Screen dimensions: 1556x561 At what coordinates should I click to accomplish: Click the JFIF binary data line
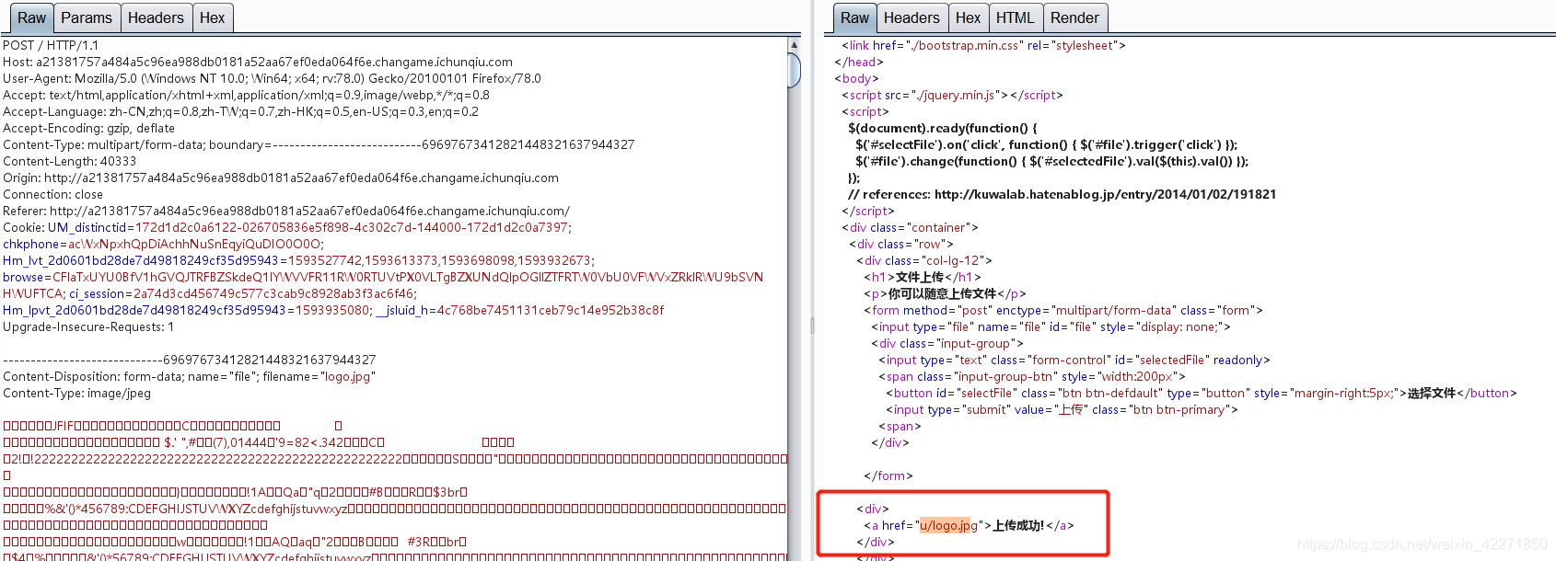pyautogui.click(x=172, y=426)
